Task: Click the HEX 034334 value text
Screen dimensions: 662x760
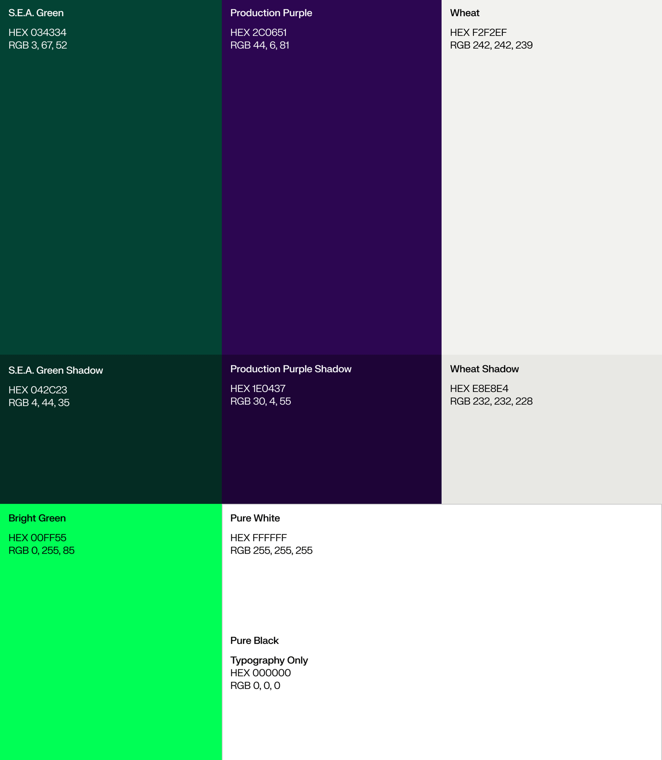Action: pos(37,32)
